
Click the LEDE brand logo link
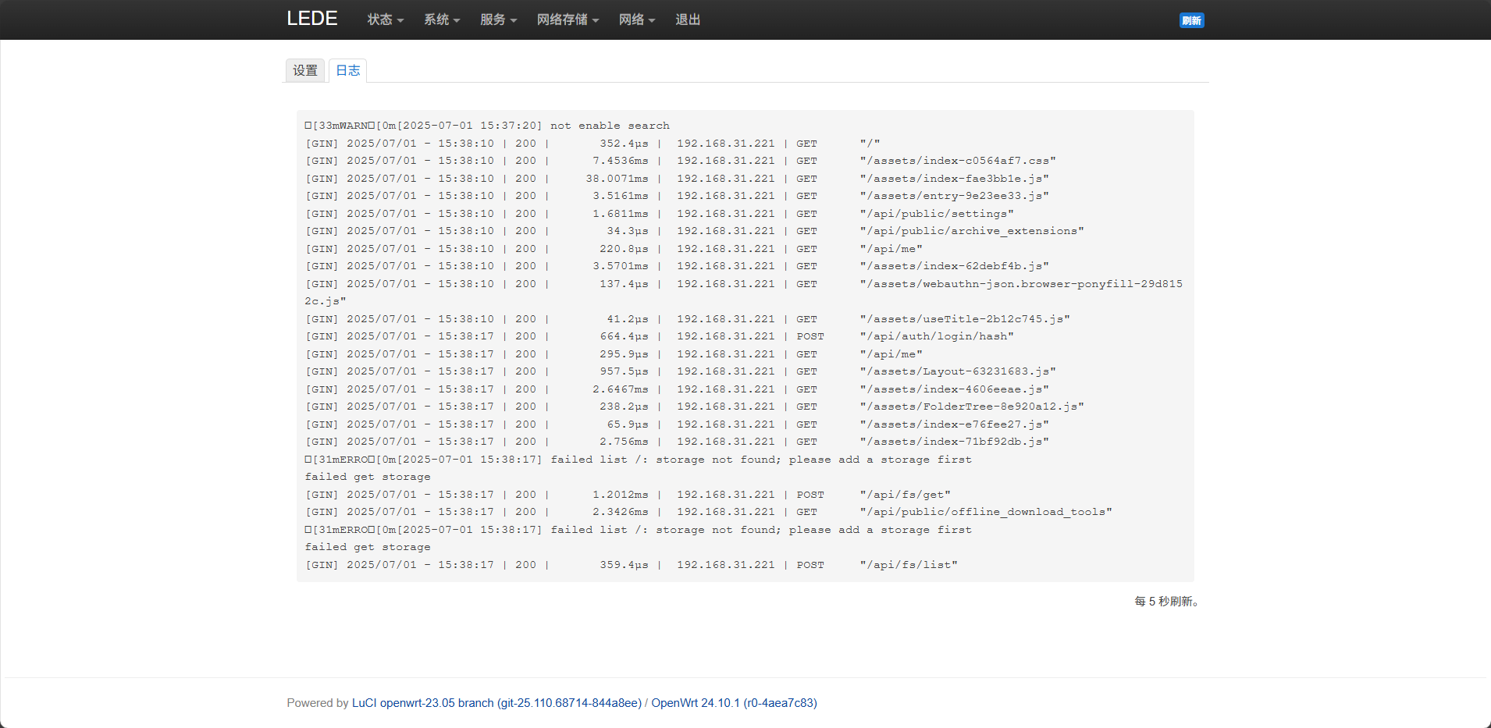click(312, 19)
